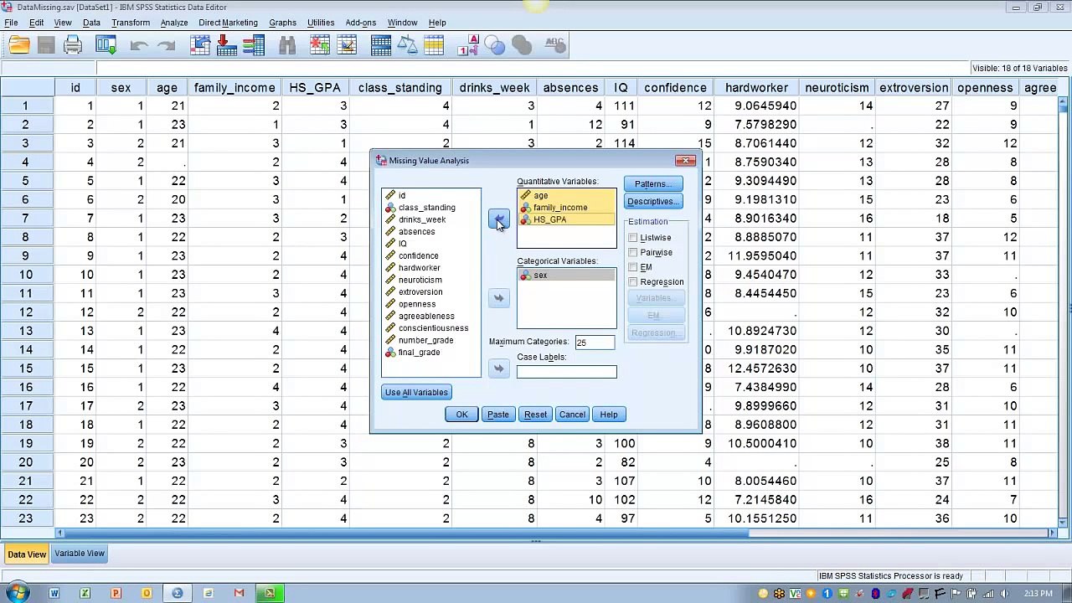Enable the Listwise estimation checkbox

pyautogui.click(x=633, y=238)
